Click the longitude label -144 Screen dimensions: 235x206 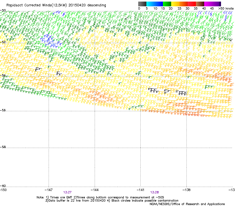(95, 190)
